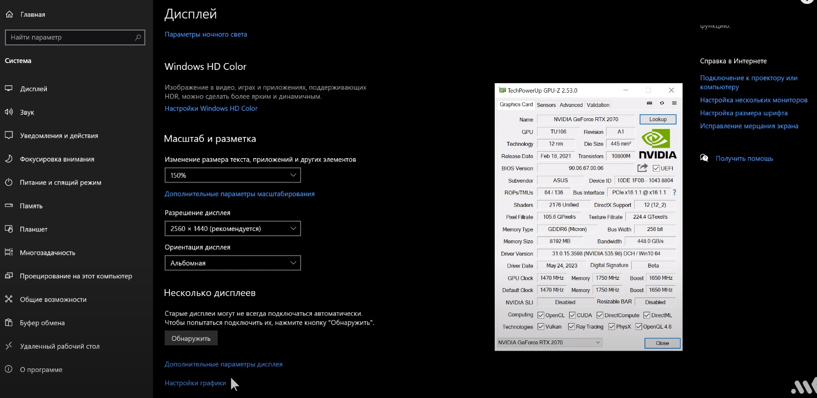Switch to the Advanced tab
The image size is (817, 398).
[571, 105]
